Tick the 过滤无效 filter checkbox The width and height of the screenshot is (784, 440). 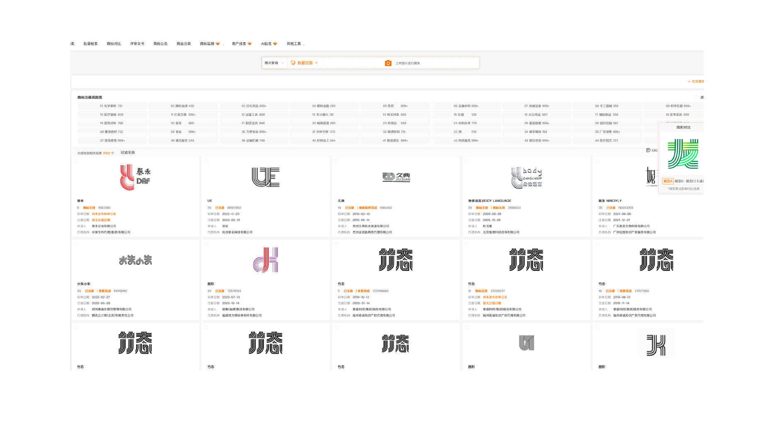(x=117, y=153)
